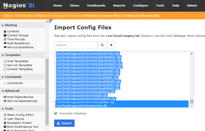
Task: Collapse the Advanced section
Action: (23, 91)
